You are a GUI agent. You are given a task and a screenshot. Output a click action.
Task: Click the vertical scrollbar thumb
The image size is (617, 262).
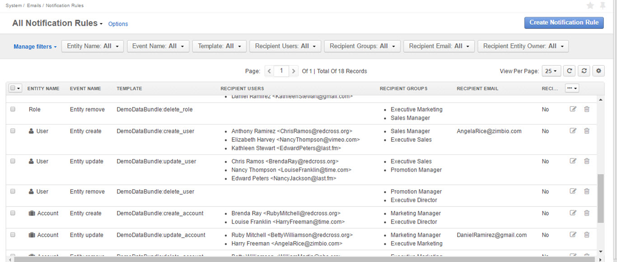point(601,198)
